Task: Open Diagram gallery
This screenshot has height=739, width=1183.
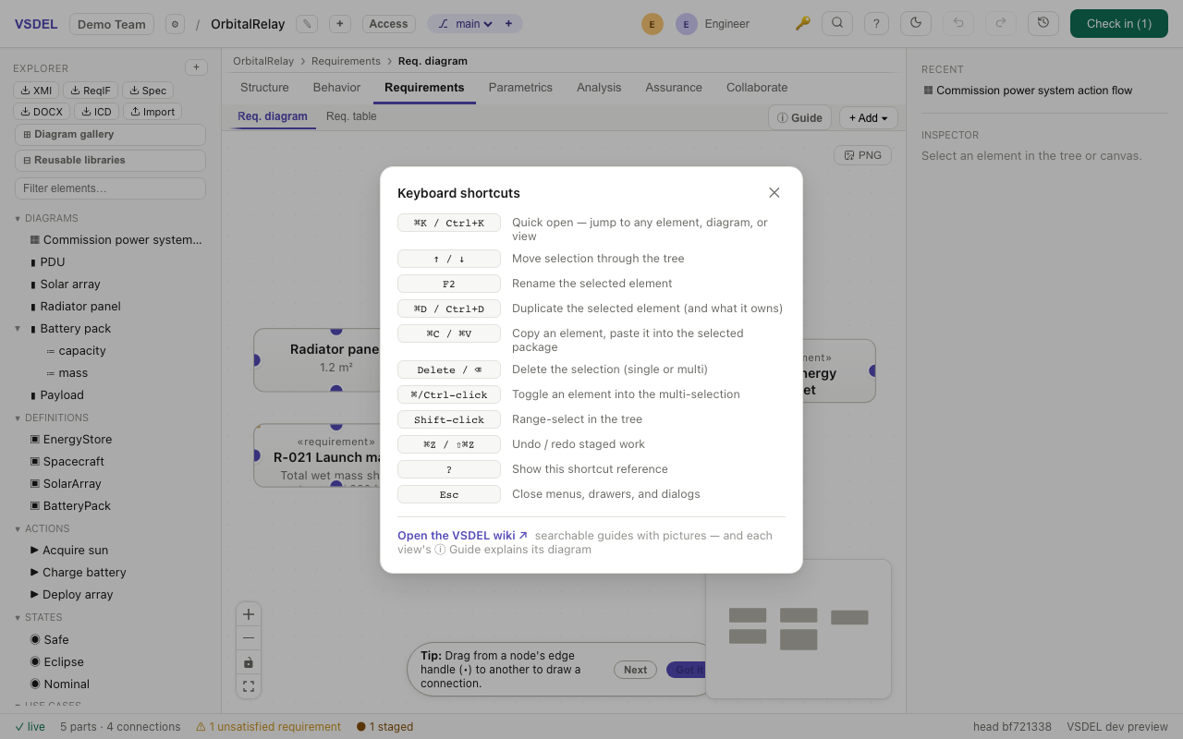Action: [110, 135]
